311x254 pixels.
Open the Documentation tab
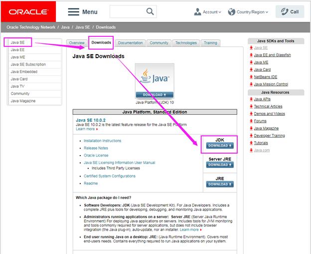[x=130, y=43]
